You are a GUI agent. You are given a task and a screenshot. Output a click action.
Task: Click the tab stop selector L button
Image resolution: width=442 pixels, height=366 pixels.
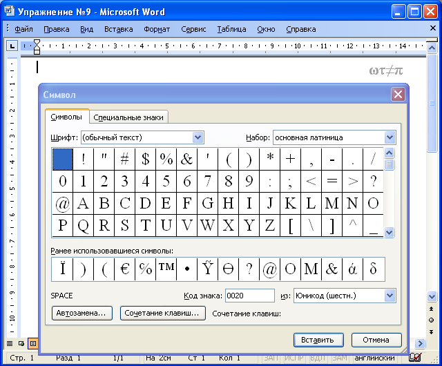pyautogui.click(x=12, y=46)
